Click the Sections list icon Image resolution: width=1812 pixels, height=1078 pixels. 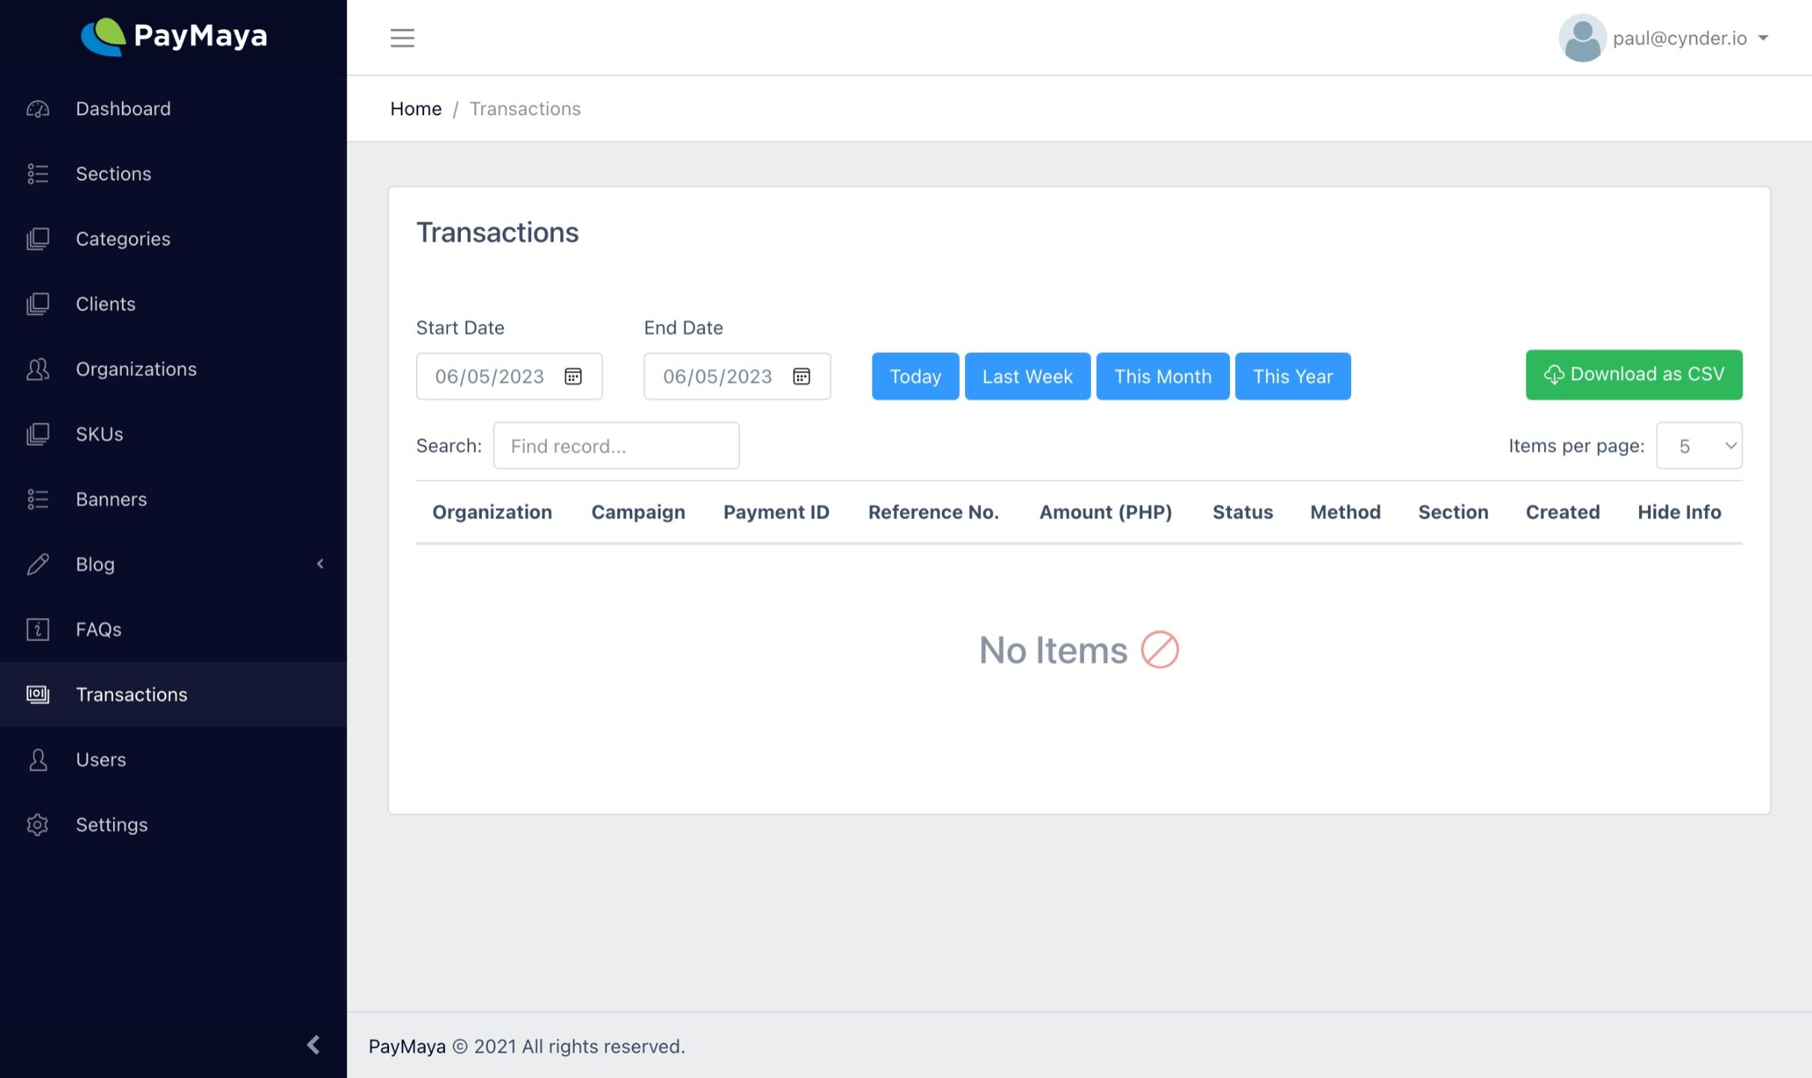pos(37,174)
